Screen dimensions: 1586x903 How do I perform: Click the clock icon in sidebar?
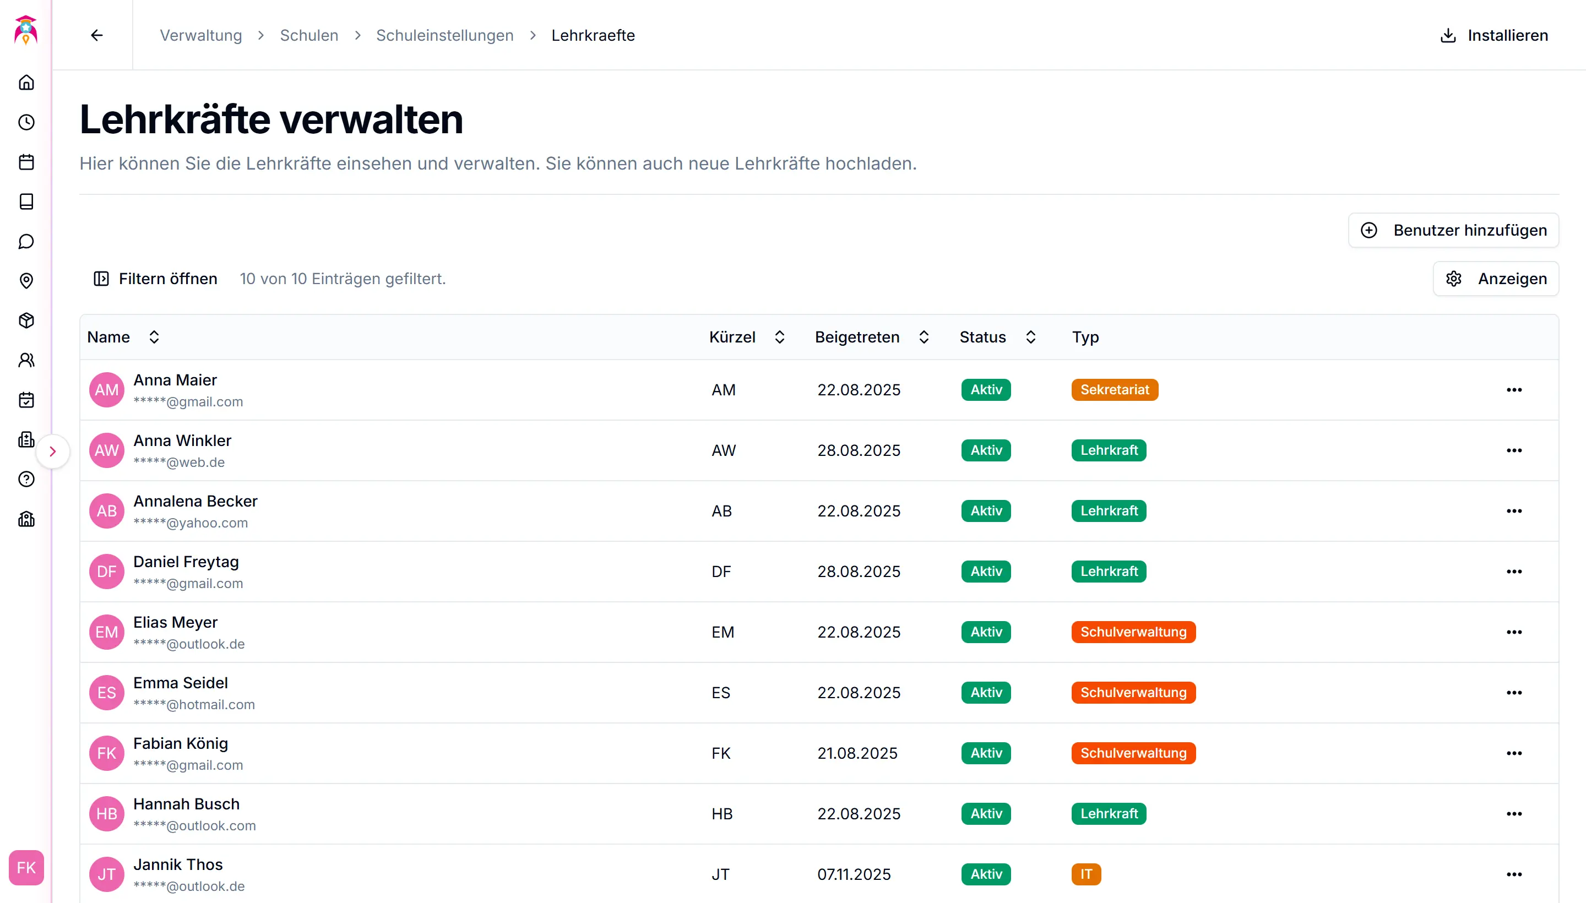(26, 122)
